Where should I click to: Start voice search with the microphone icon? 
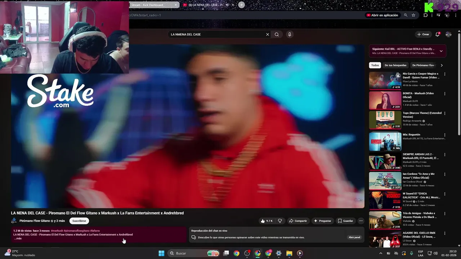click(x=290, y=35)
